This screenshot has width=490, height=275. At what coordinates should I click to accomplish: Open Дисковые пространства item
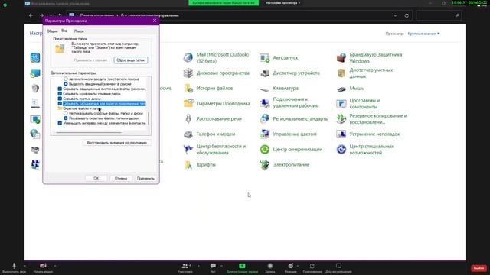pyautogui.click(x=217, y=73)
